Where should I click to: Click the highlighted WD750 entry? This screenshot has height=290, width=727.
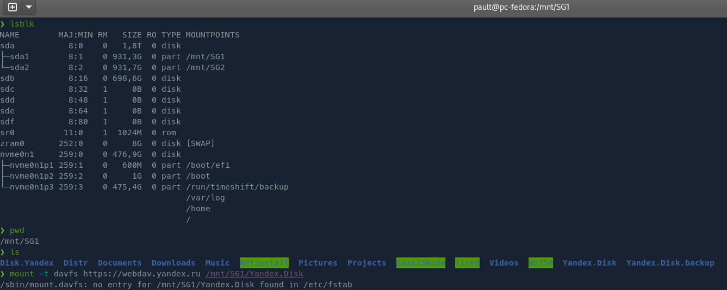point(540,263)
